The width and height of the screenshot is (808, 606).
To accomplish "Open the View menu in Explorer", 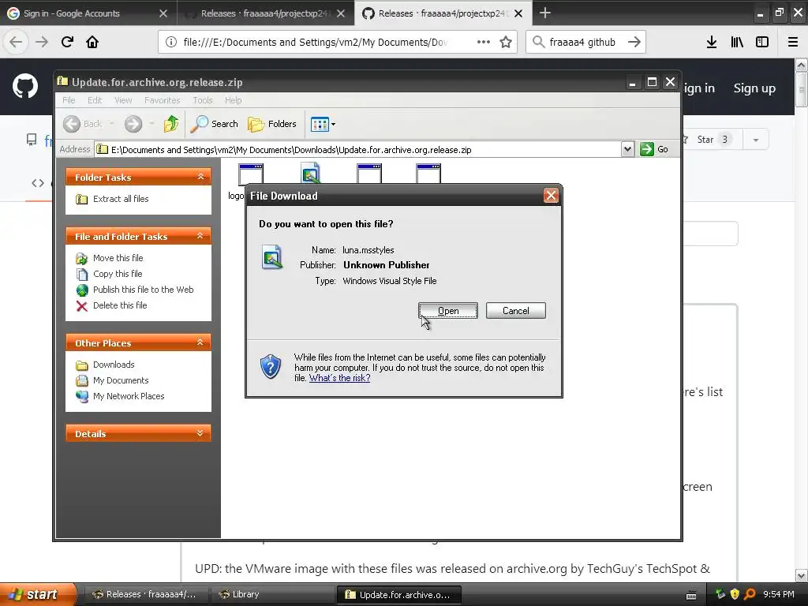I will pos(123,100).
